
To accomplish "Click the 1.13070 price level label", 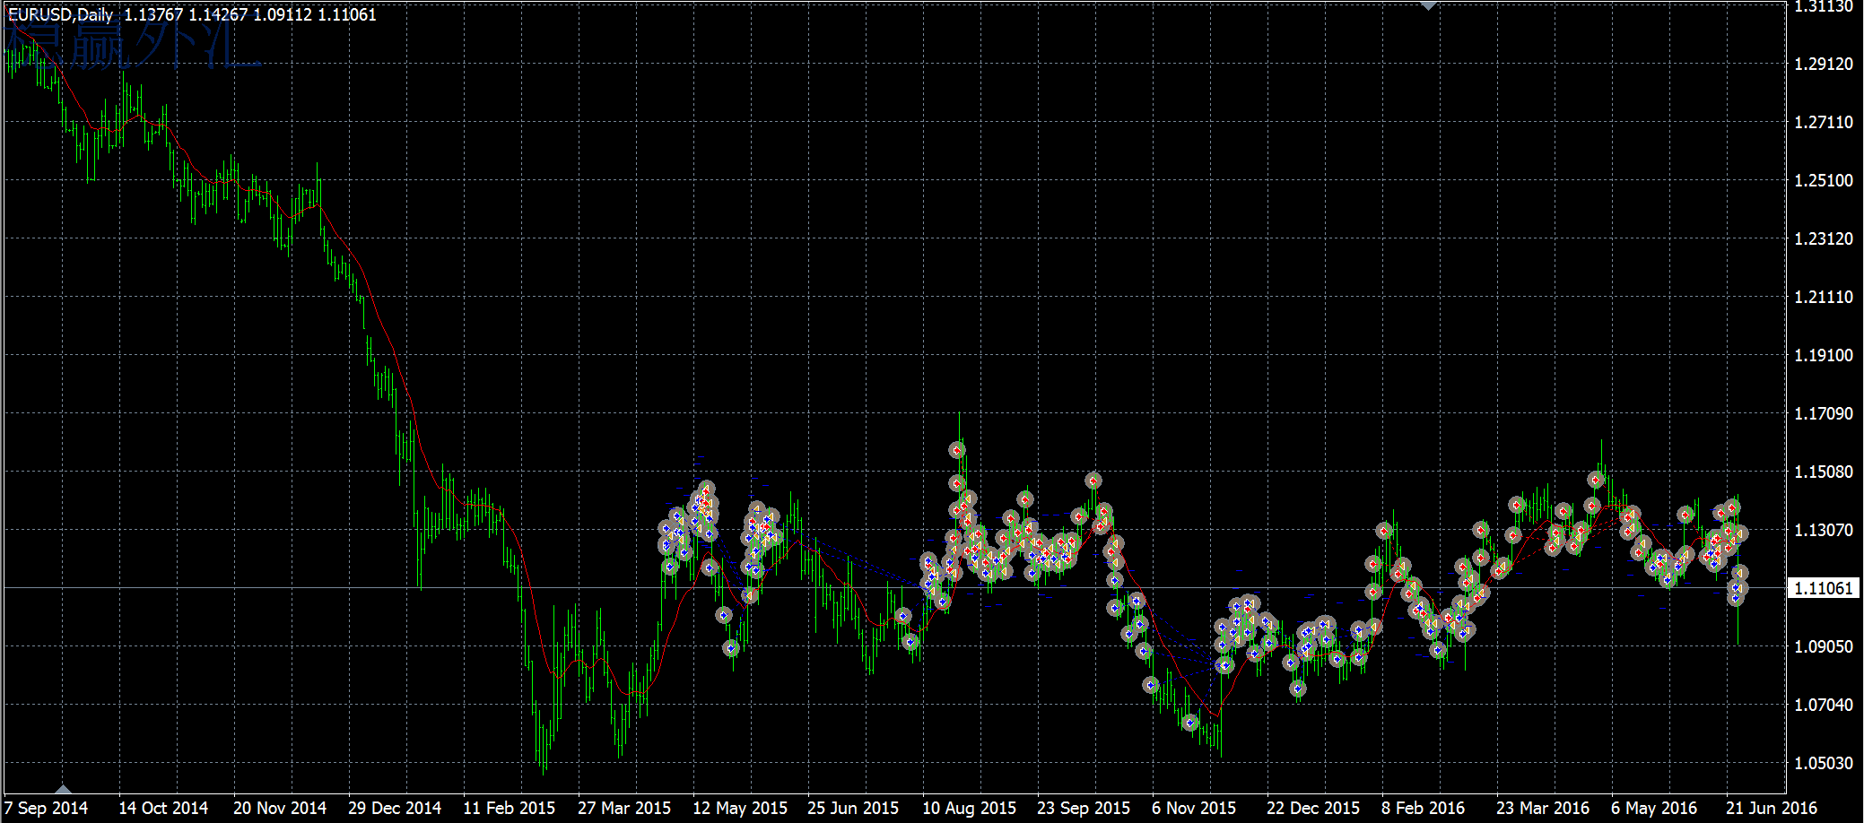I will (x=1824, y=530).
